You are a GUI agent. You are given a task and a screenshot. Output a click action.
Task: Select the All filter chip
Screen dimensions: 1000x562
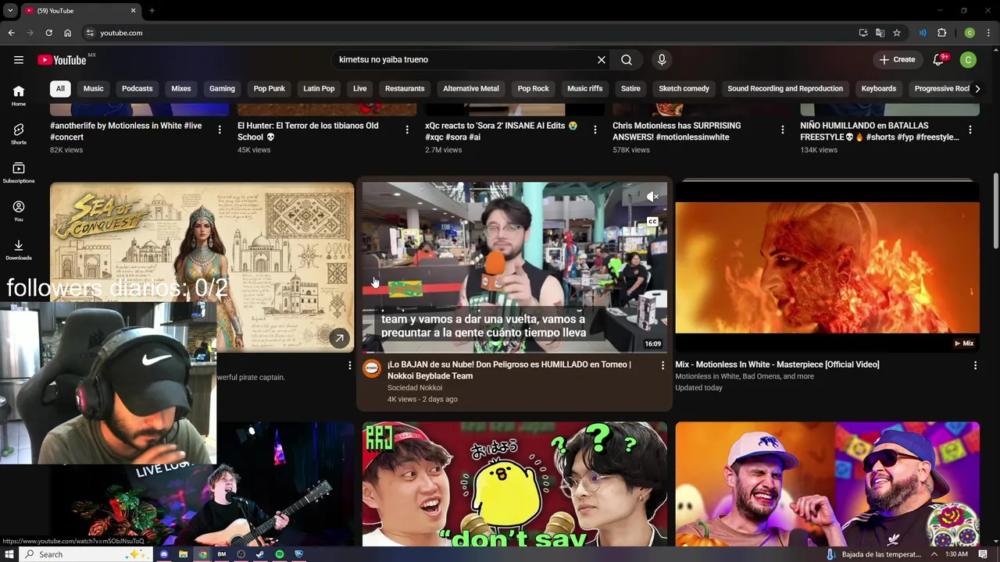[60, 88]
